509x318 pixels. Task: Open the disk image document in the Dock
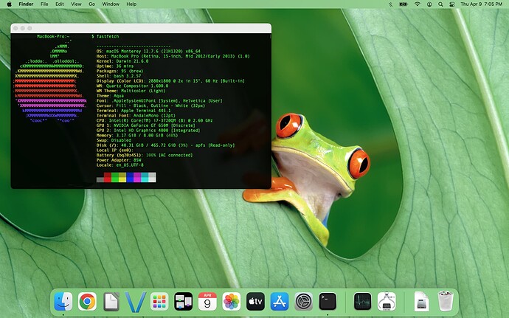[x=422, y=302]
